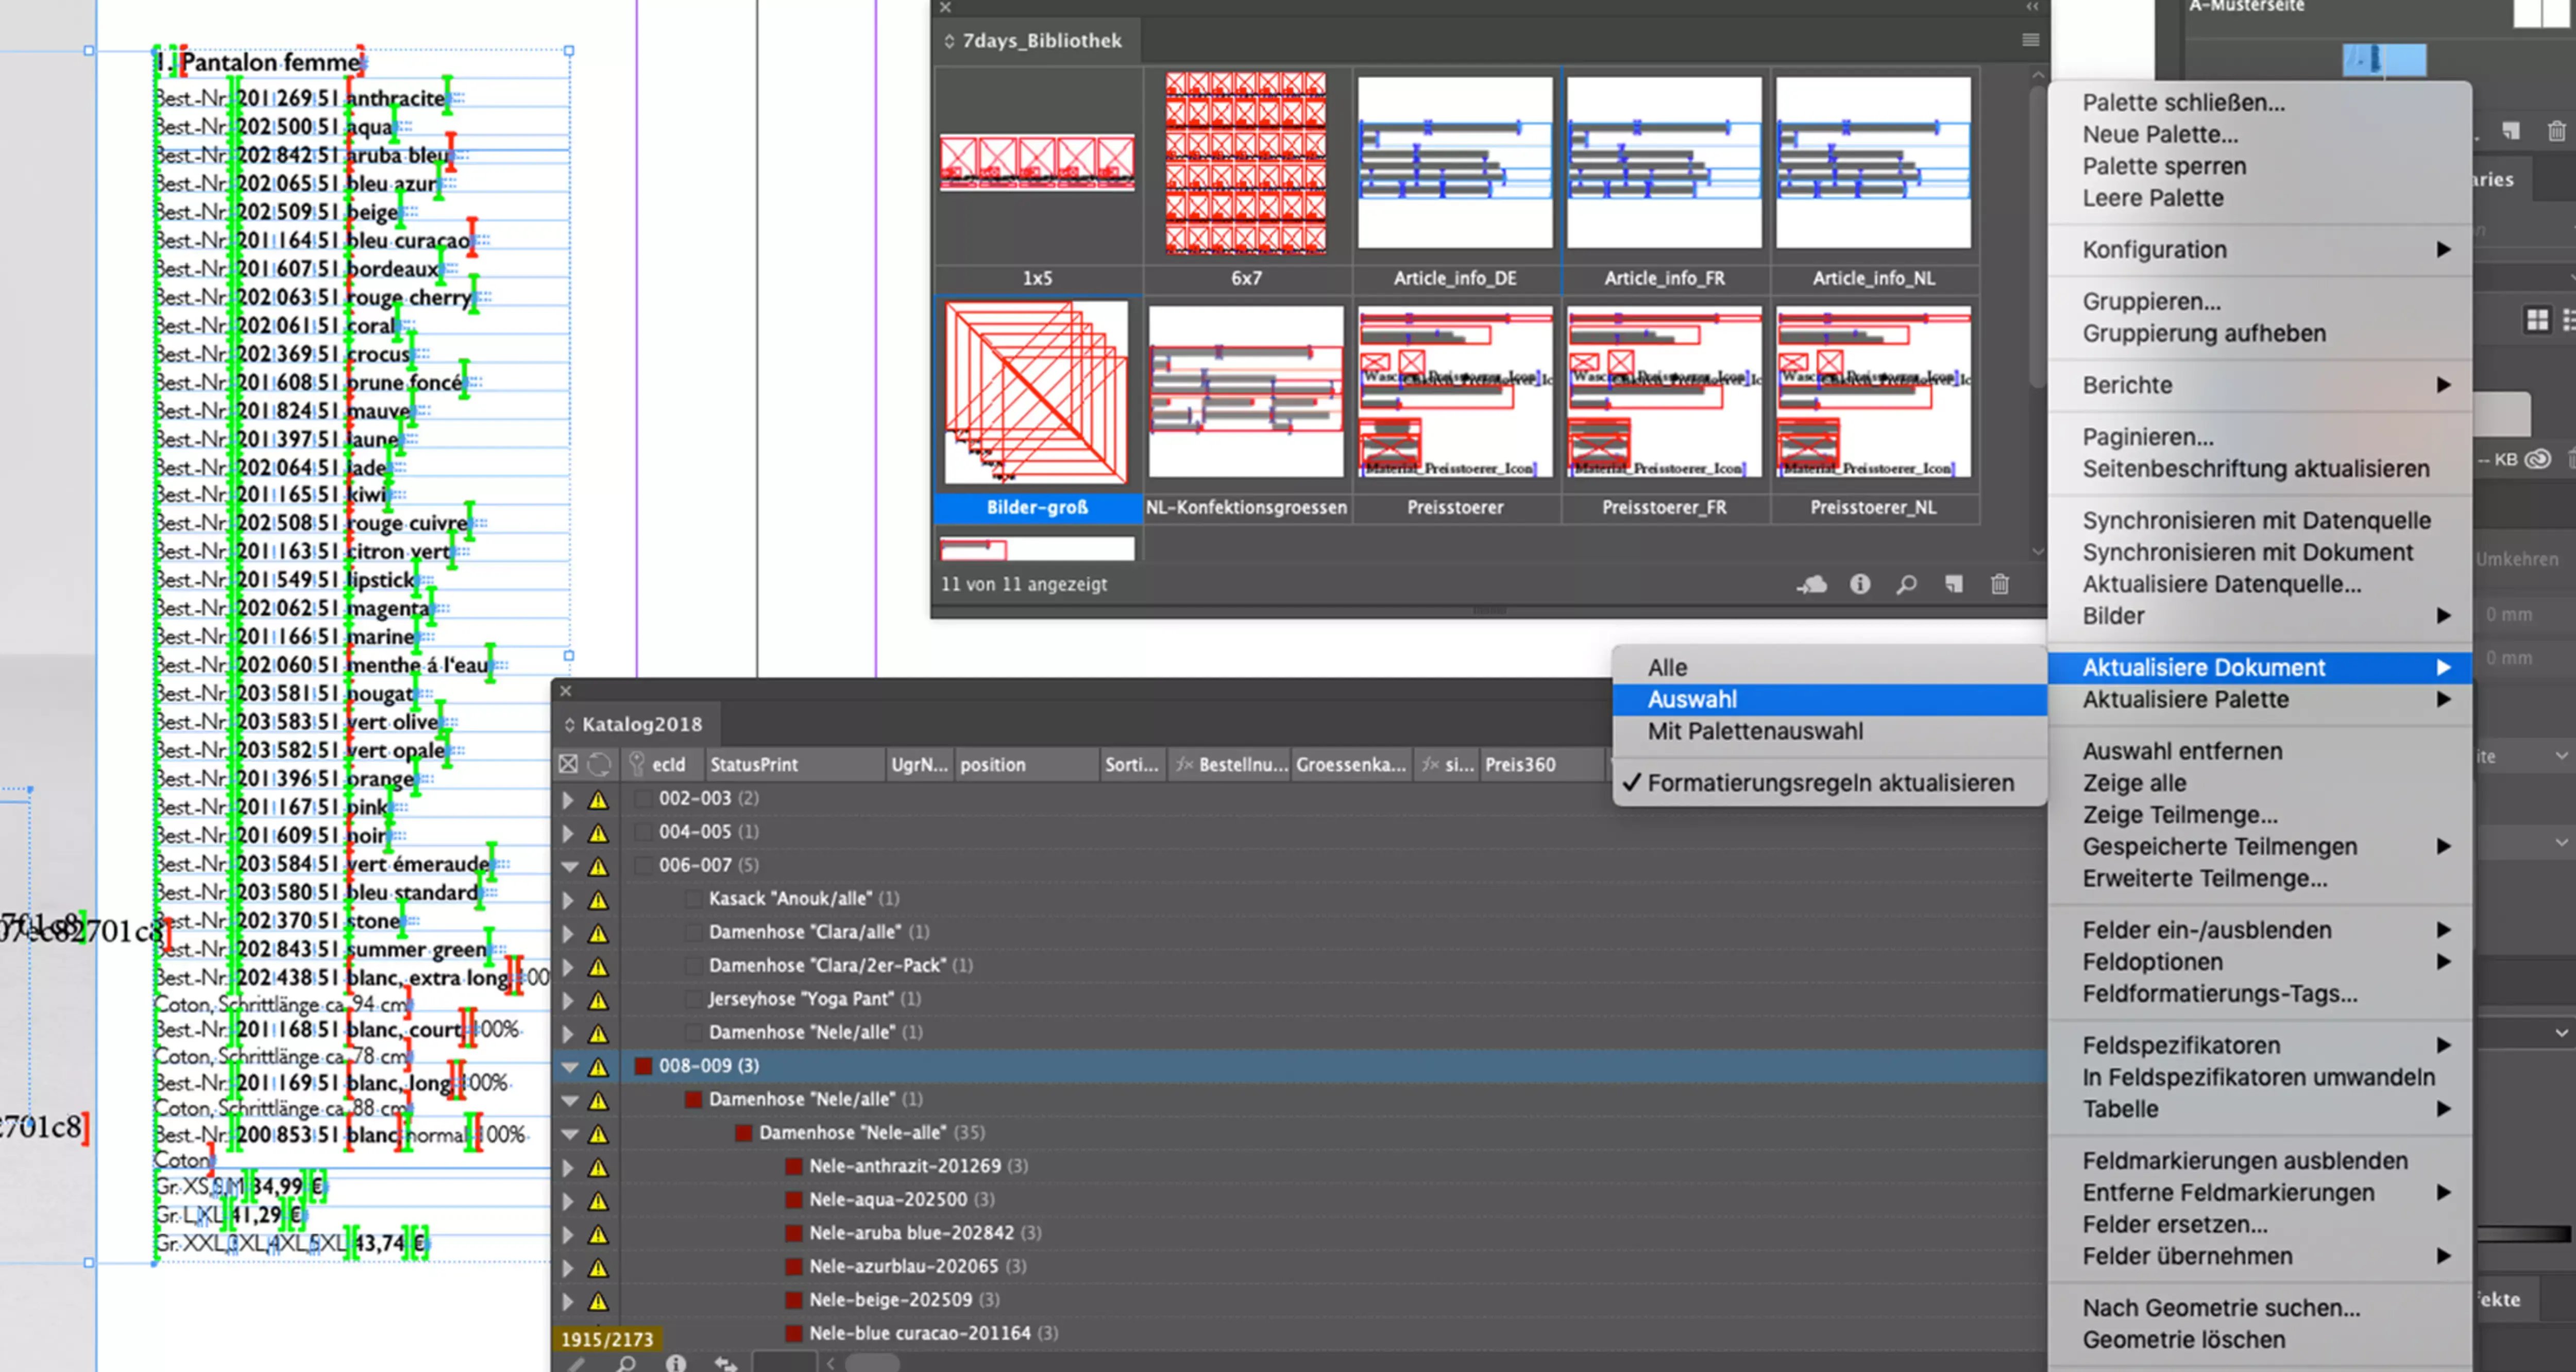Click the refresh circle icon in Katalog2018 header
Screen dimensions: 2576x1372
tap(599, 765)
